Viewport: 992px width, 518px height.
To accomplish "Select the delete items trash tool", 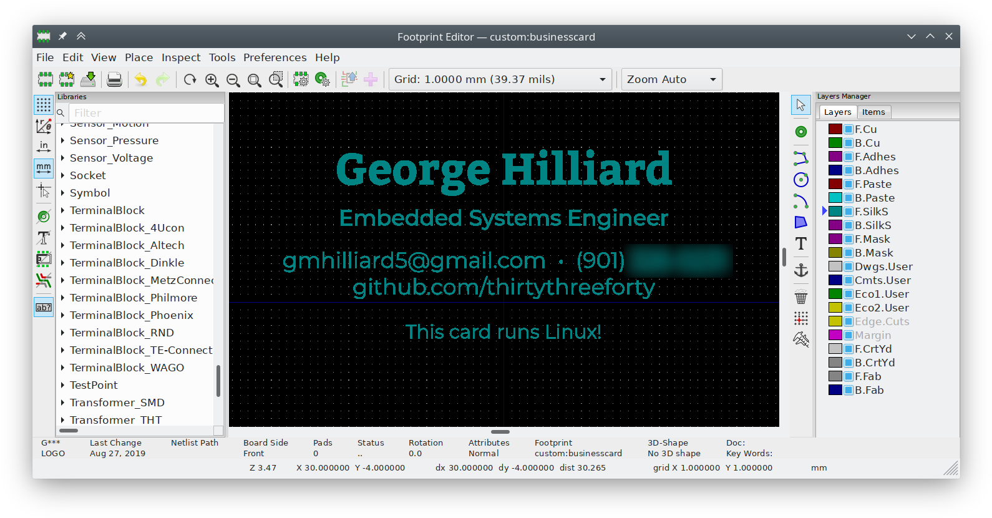I will point(801,296).
